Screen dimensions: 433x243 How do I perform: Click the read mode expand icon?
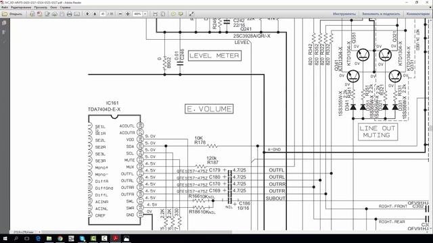[x=191, y=13]
